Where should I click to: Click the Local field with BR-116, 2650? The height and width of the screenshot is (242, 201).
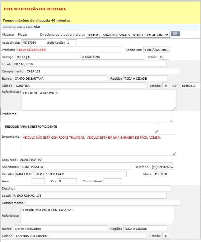click(89, 64)
